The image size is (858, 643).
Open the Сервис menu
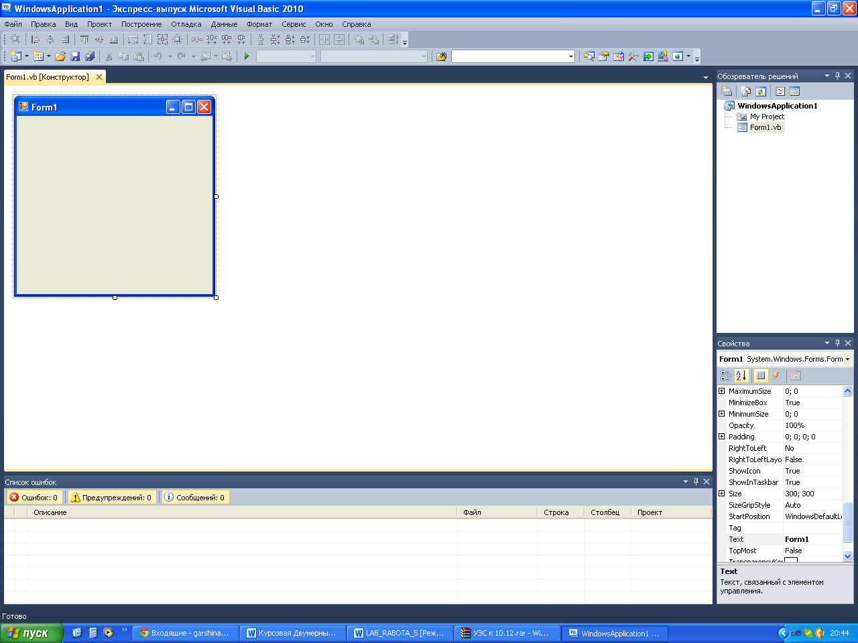(x=294, y=24)
